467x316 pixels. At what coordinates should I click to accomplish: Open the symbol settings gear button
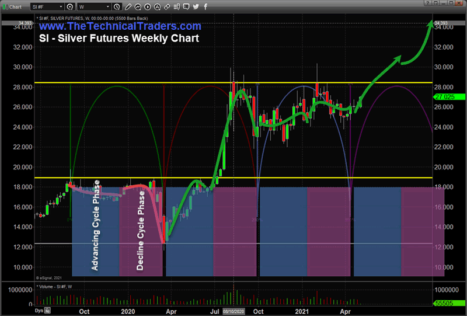click(70, 7)
